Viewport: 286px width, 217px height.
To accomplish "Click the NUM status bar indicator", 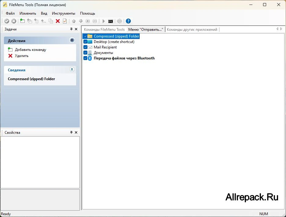I will (x=264, y=214).
